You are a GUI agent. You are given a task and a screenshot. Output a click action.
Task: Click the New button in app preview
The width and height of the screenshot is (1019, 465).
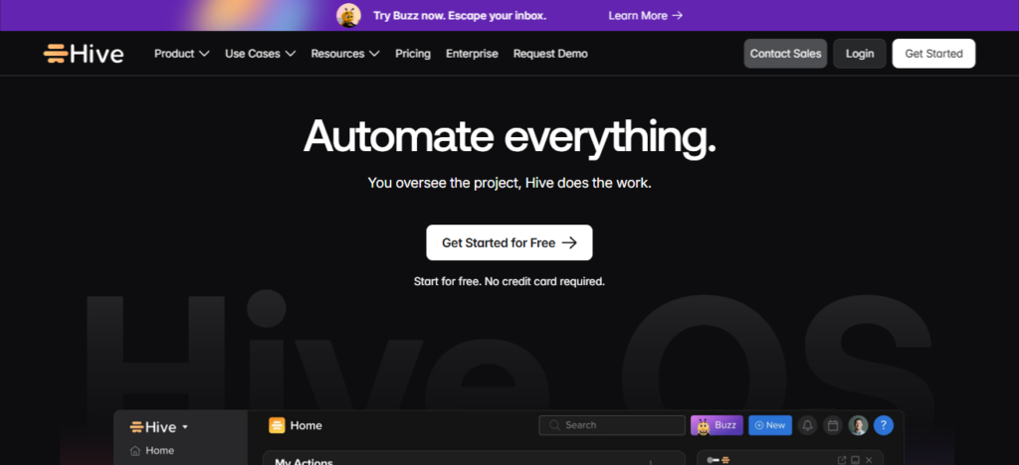(770, 425)
